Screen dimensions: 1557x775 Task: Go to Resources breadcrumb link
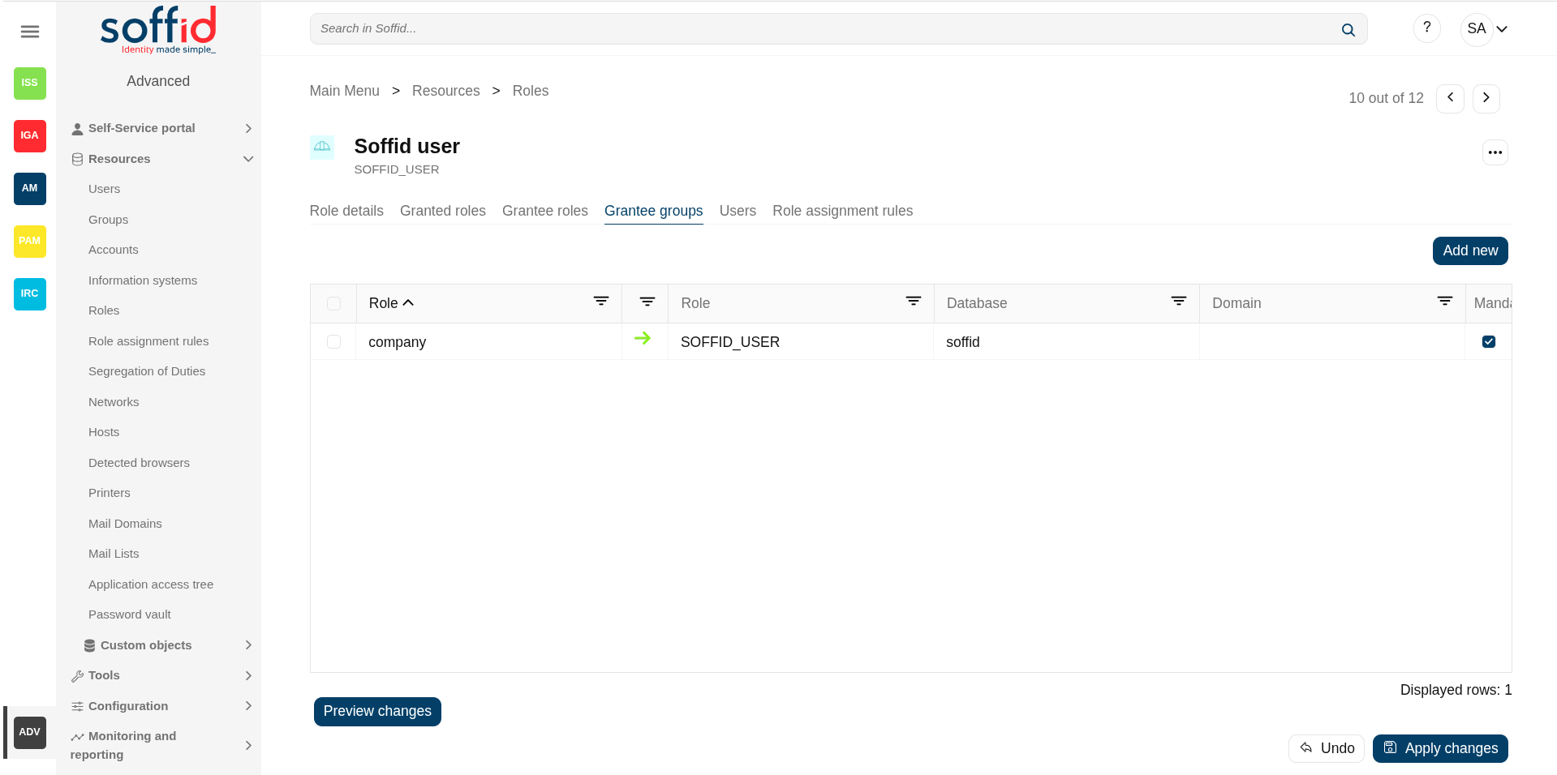click(446, 91)
